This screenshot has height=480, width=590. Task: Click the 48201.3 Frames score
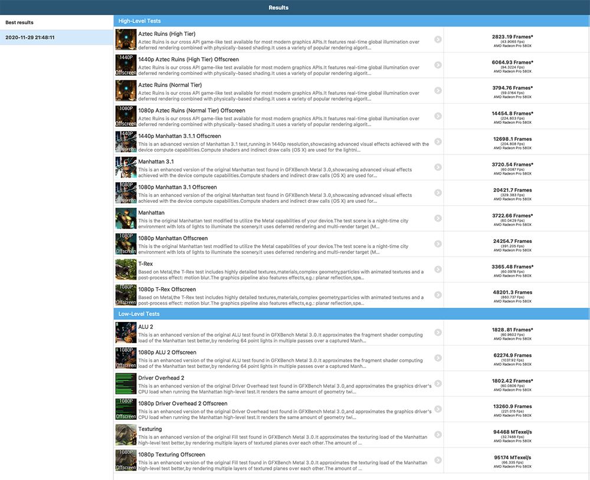click(513, 292)
